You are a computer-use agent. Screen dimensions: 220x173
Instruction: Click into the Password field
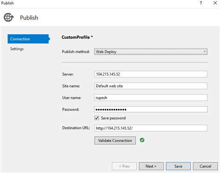click(151, 109)
